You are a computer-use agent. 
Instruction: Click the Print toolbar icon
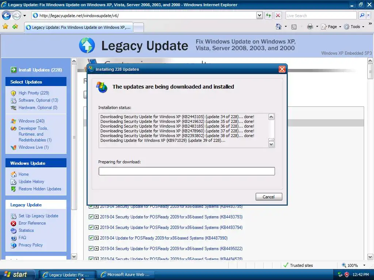[310, 27]
